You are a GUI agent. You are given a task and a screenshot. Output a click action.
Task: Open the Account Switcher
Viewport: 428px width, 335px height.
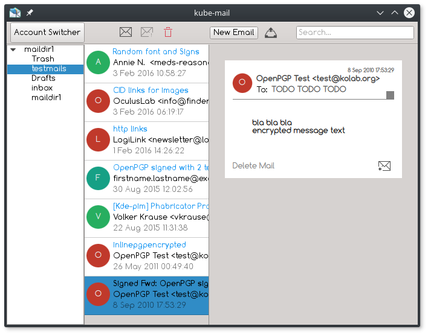click(x=47, y=33)
